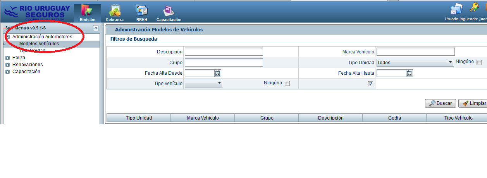Screen dimensions: 487x178
Task: Check Ningúno box beside Tipo Unidad
Action: tap(479, 63)
